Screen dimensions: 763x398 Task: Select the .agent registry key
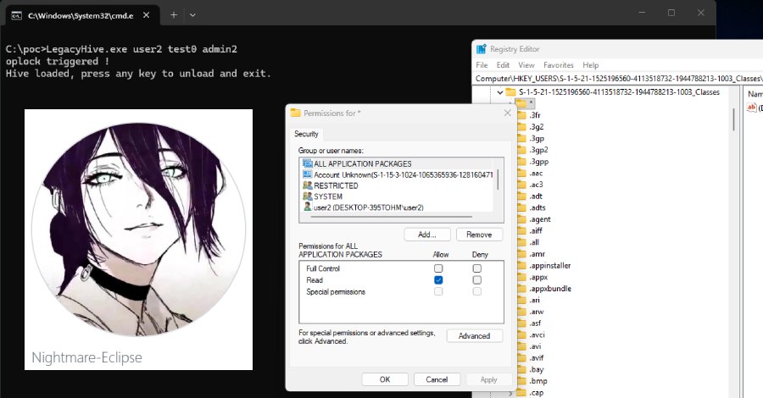click(540, 219)
